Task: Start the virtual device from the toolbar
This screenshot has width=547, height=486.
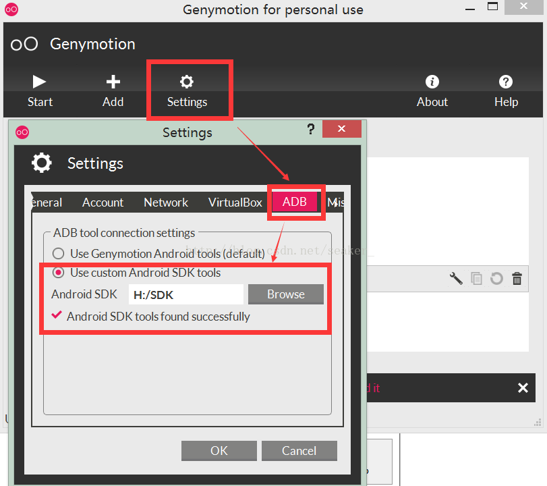Action: (40, 90)
